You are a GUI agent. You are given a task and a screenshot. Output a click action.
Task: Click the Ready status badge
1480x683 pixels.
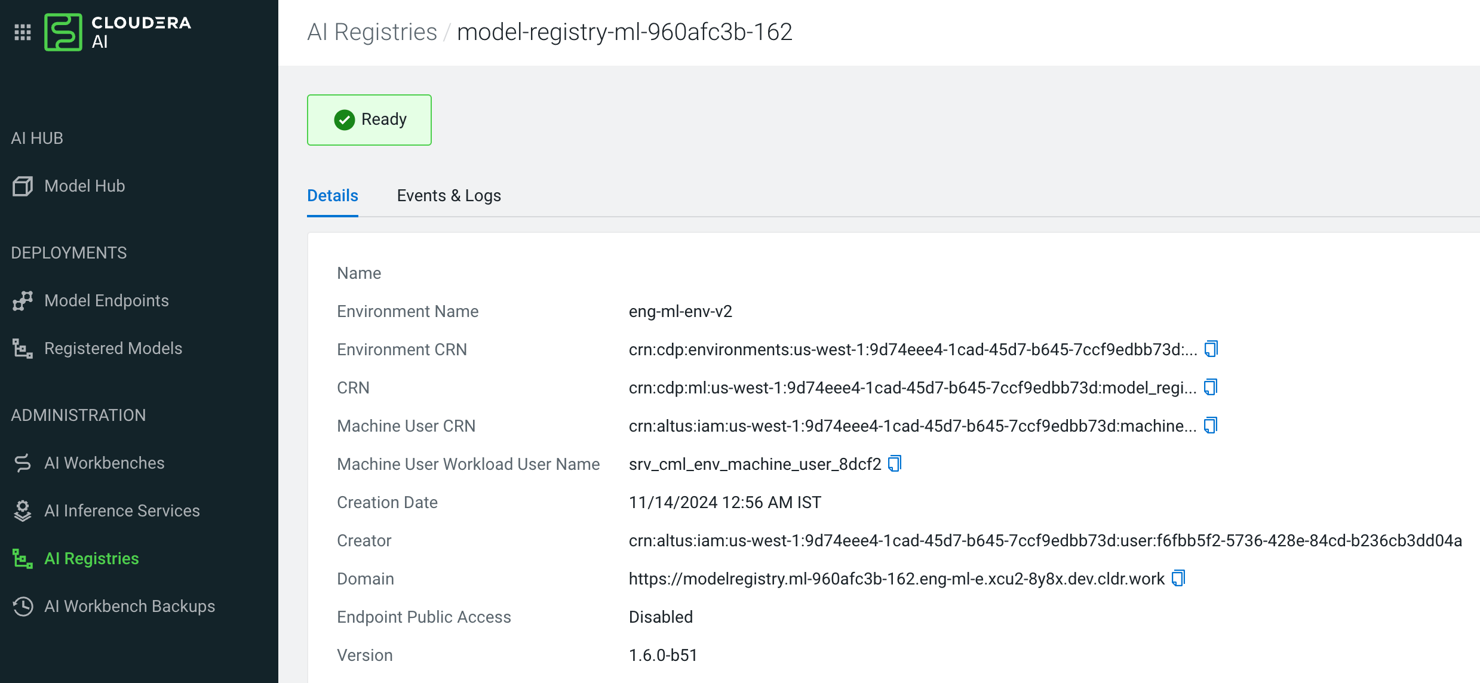(x=369, y=120)
